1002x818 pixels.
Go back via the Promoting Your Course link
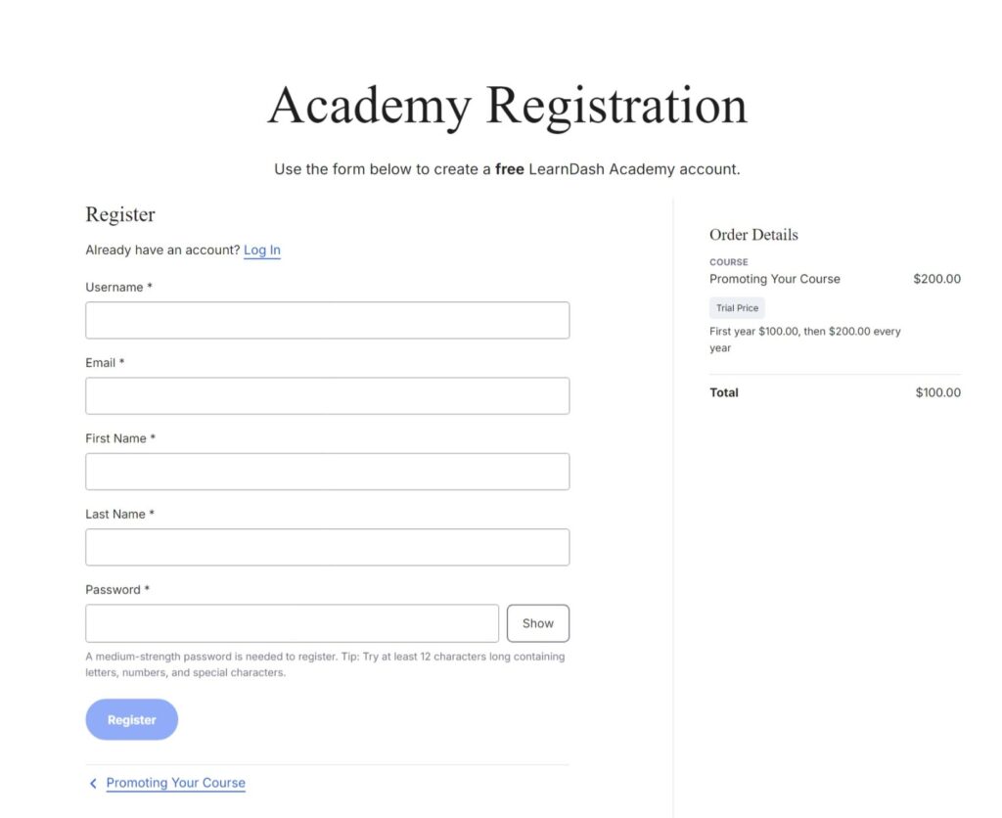click(x=175, y=783)
